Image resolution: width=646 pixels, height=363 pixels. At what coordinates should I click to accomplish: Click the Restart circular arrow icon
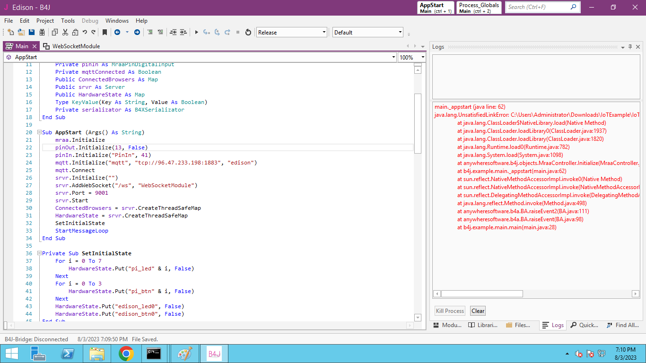pos(248,32)
